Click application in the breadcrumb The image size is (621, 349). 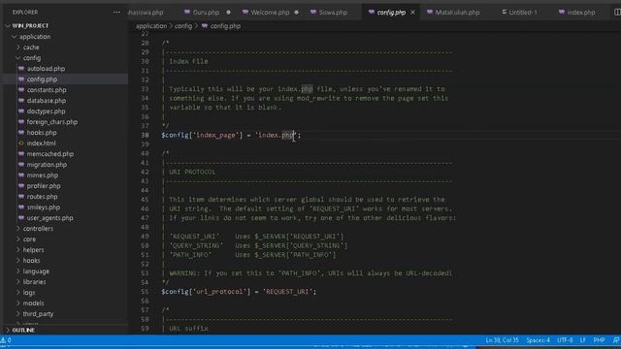pos(151,26)
